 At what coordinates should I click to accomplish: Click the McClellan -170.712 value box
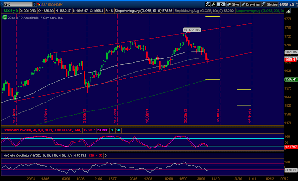[80, 155]
